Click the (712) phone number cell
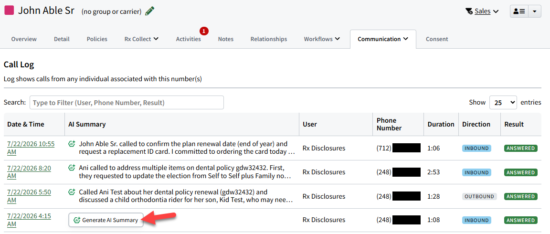The image size is (550, 234). tap(398, 148)
